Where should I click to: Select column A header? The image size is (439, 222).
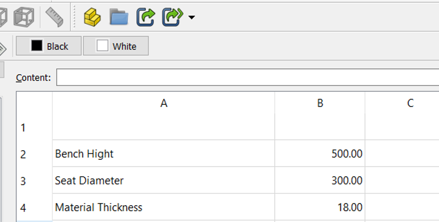(164, 103)
